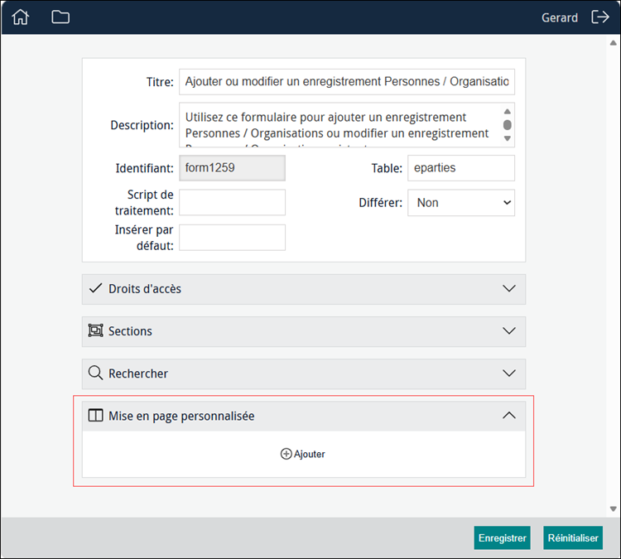Click the Insérer par défaut field

click(232, 238)
